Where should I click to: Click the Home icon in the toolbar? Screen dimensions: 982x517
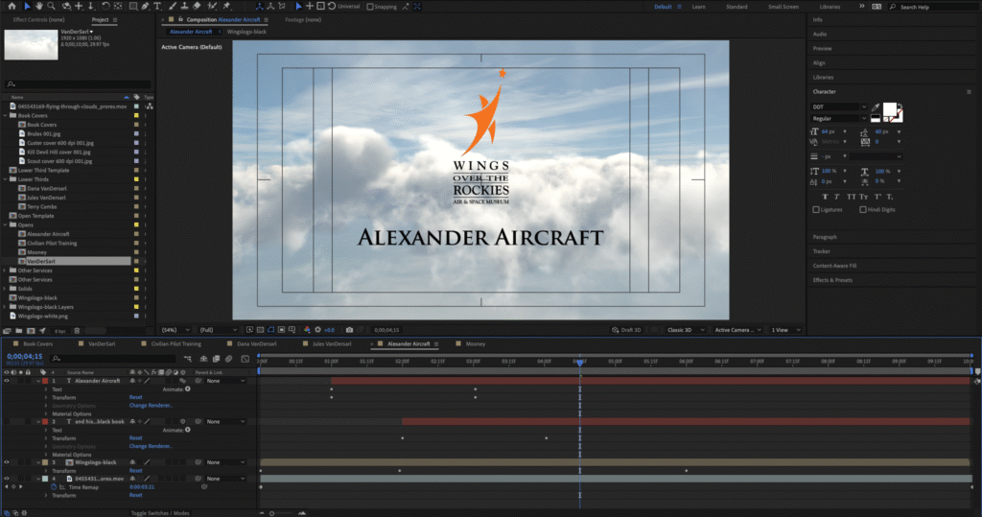point(10,7)
